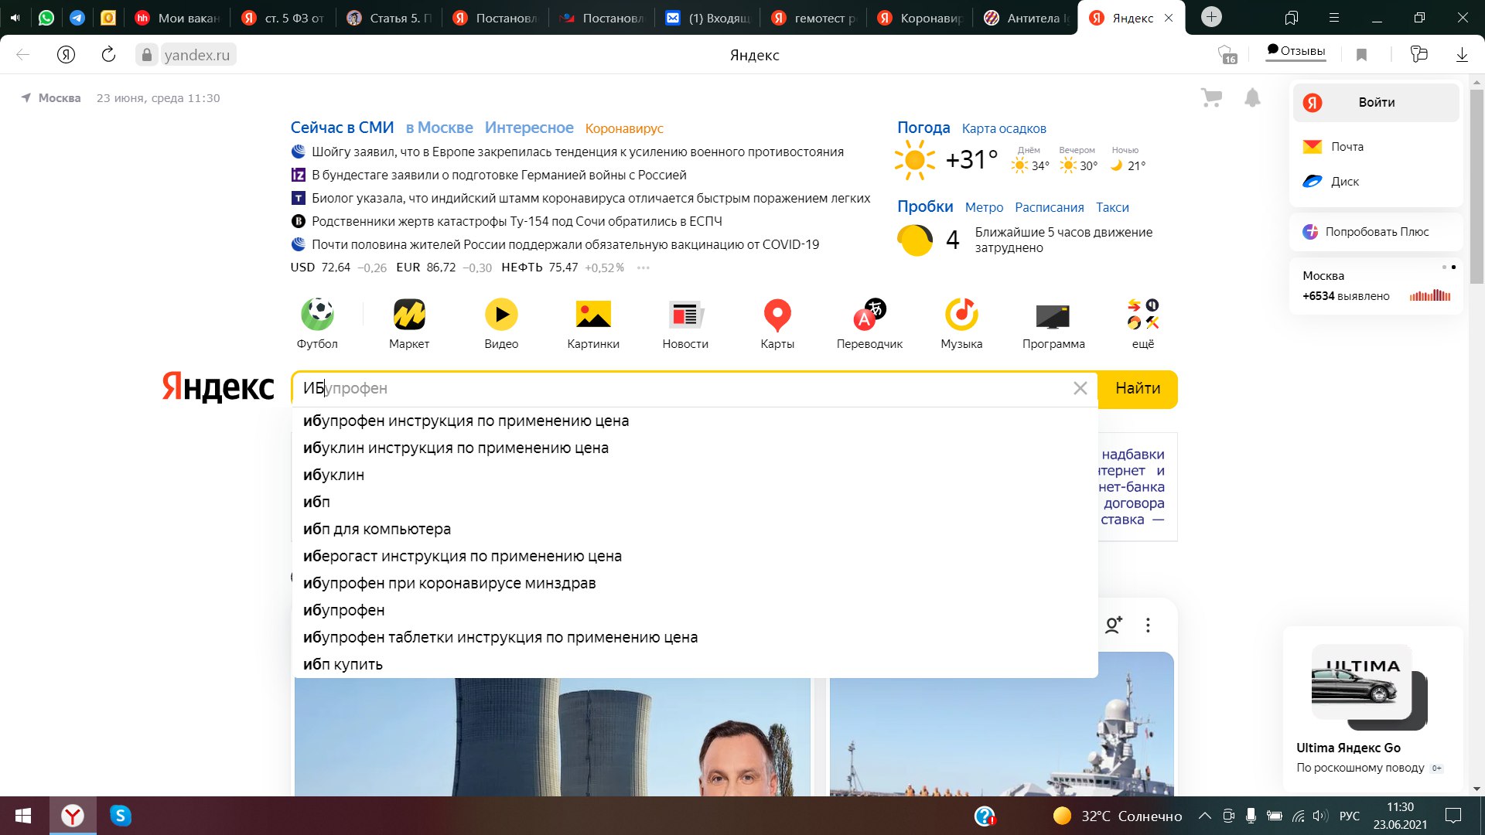Switch to the Входящие mail tab
This screenshot has height=835, width=1485.
coord(708,17)
